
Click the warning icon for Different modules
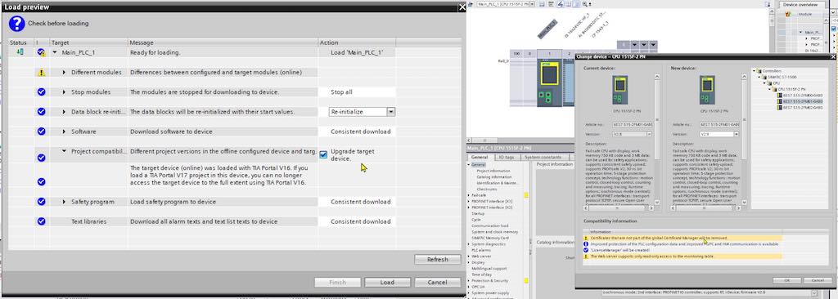click(x=41, y=73)
